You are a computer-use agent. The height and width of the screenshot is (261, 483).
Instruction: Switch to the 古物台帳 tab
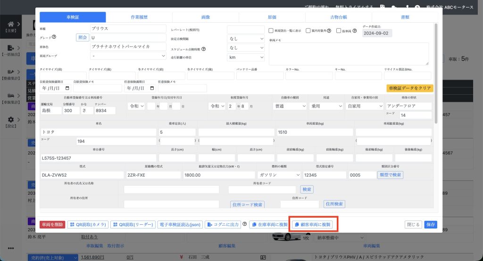coord(339,17)
